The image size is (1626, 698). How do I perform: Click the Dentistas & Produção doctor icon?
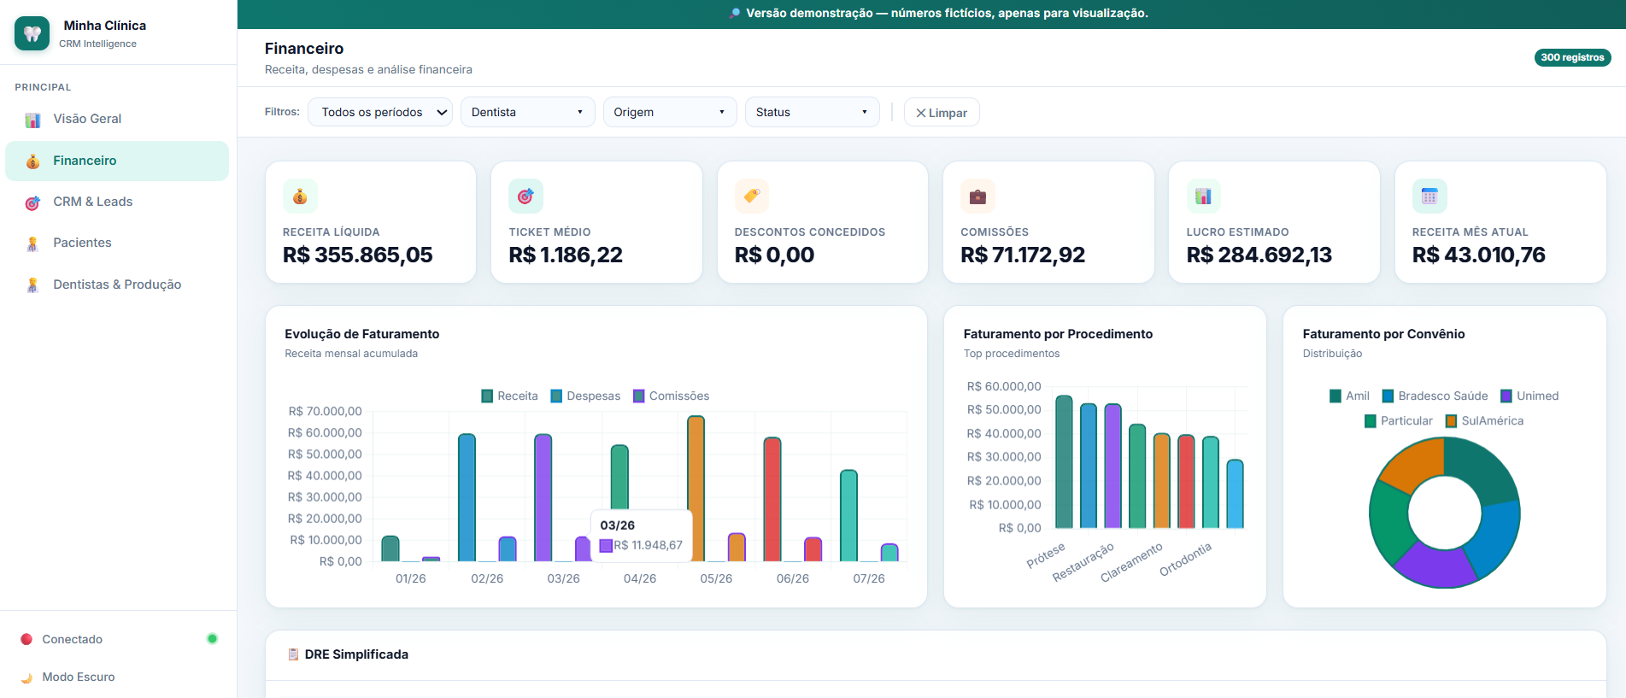coord(32,285)
